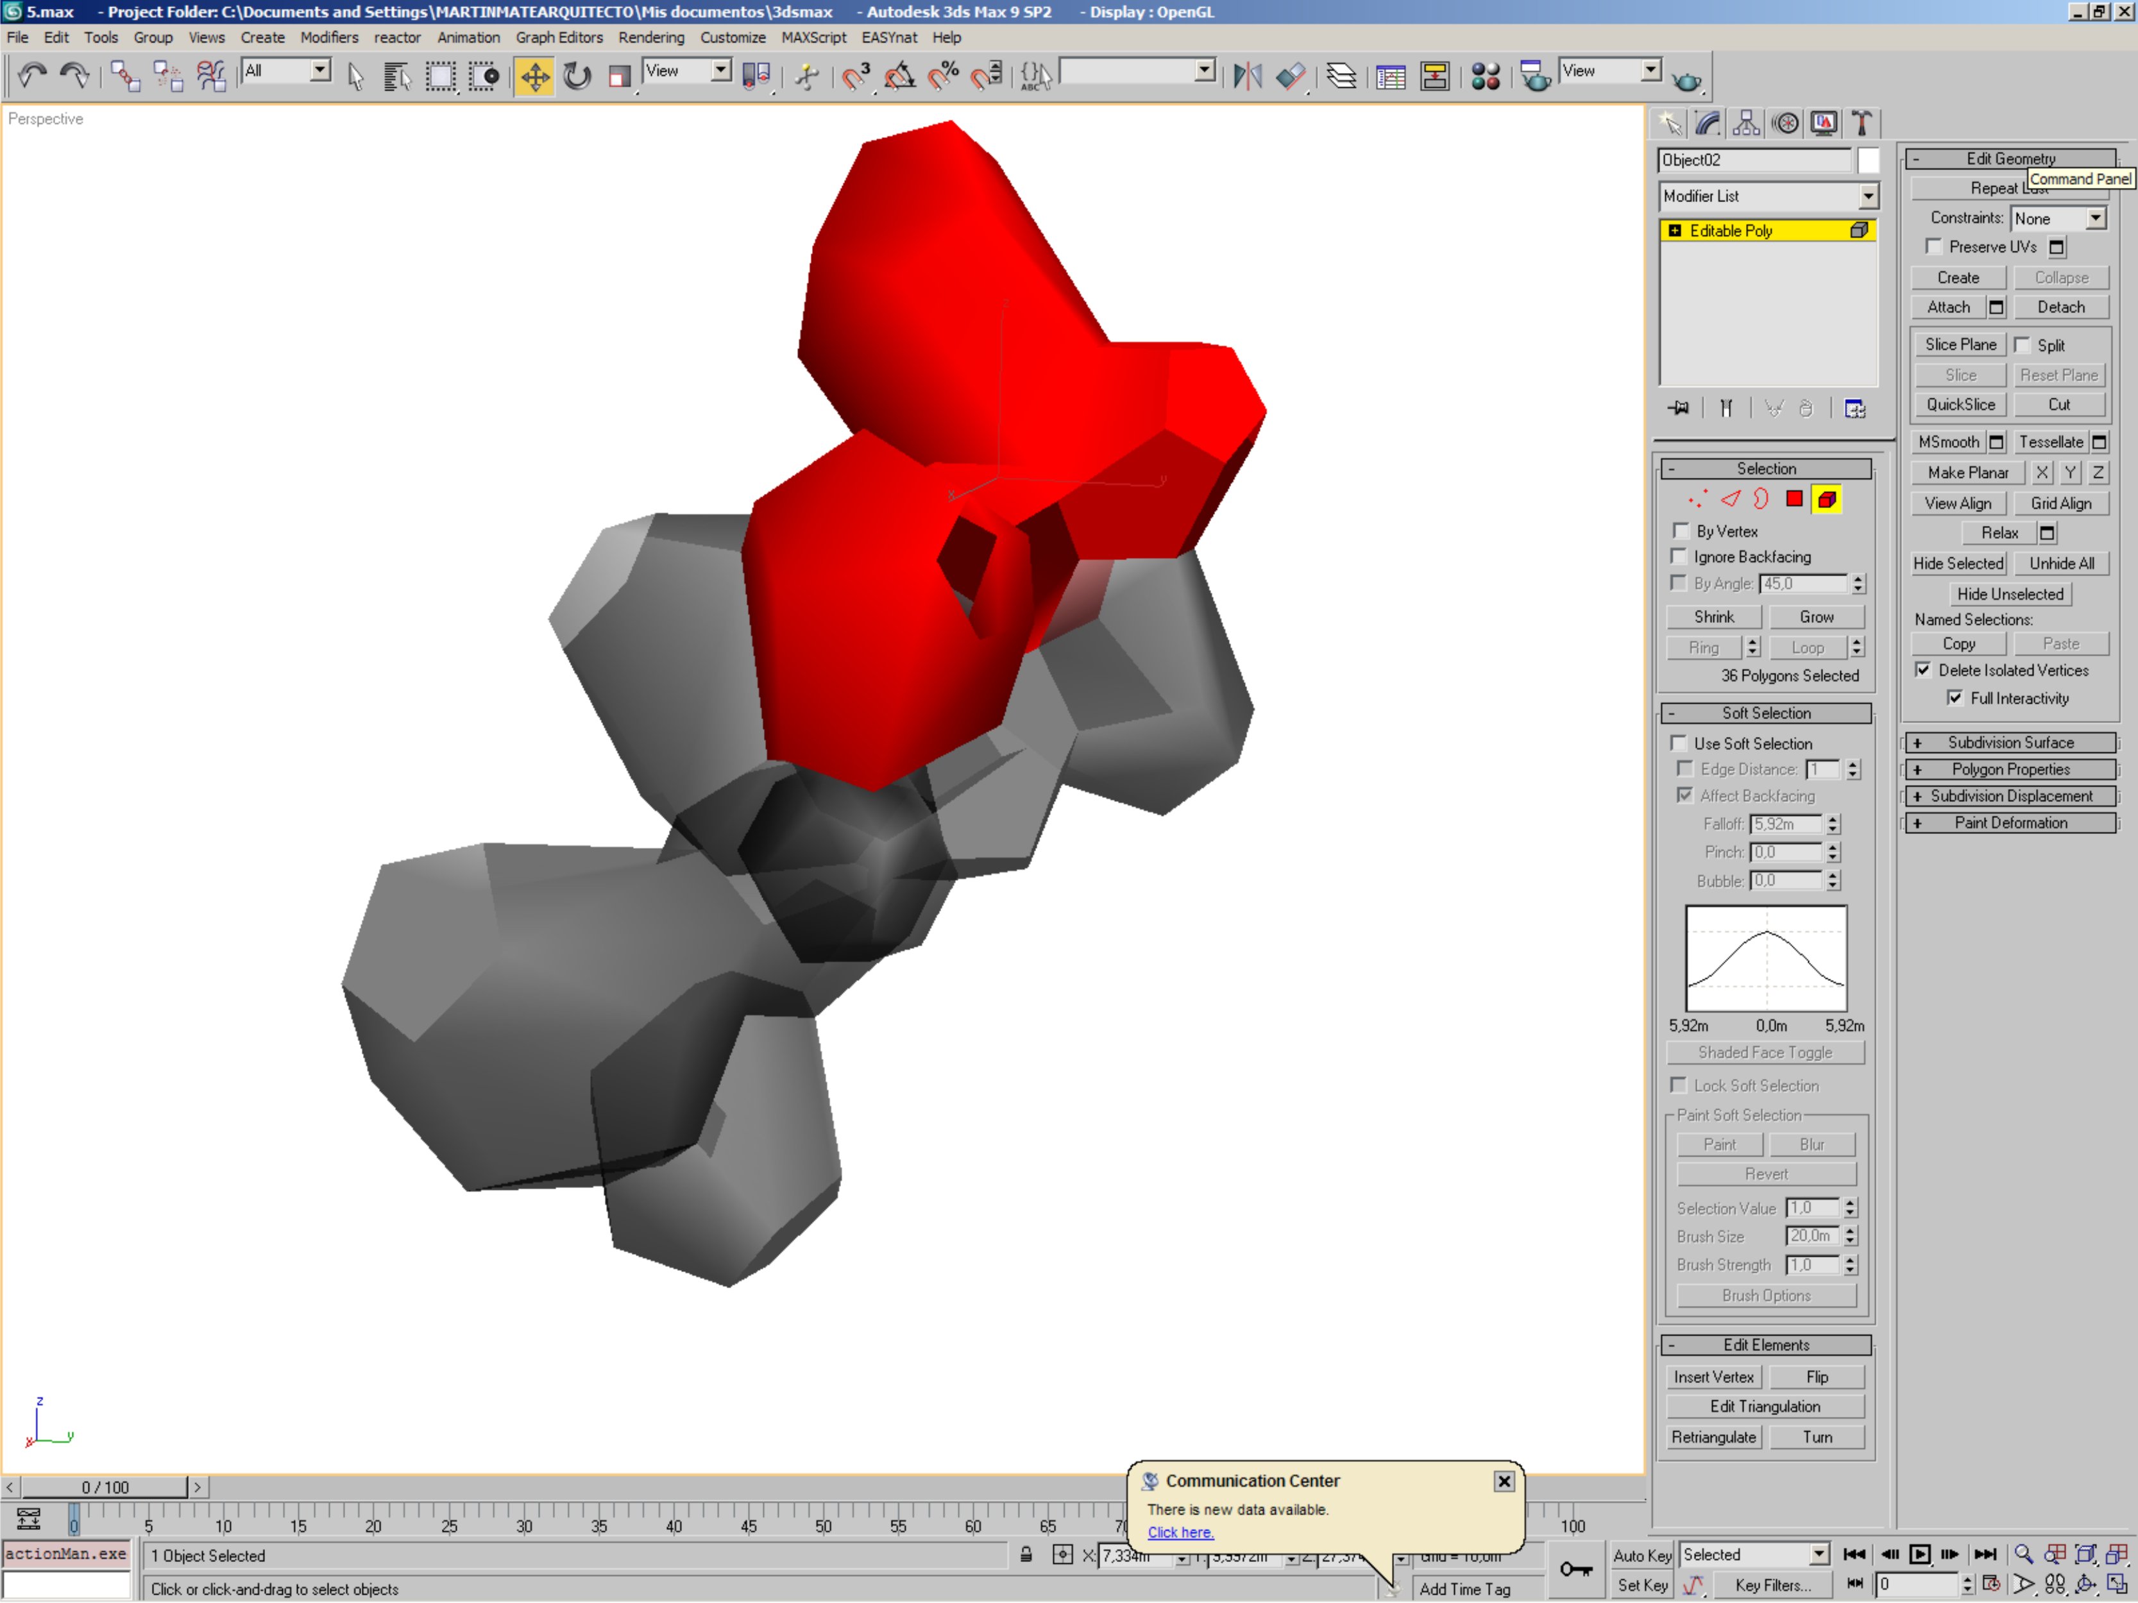Open the Utilities hammer panel icon
This screenshot has width=2138, height=1603.
click(1862, 124)
